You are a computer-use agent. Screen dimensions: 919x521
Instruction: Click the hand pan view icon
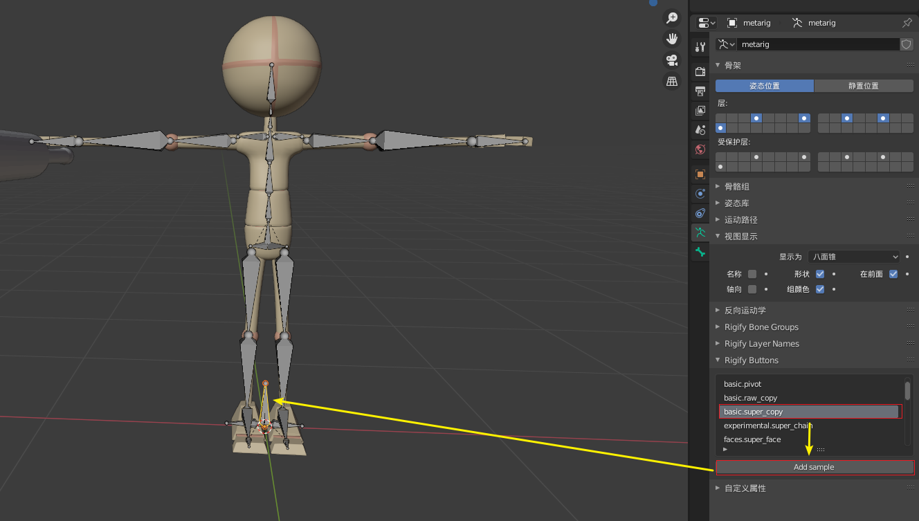671,38
